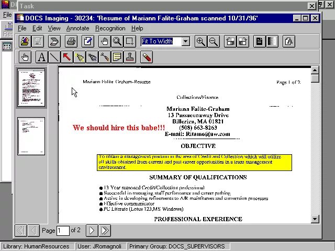Select the page 2 thumbnail
The height and width of the screenshot is (251, 335).
pos(31,136)
